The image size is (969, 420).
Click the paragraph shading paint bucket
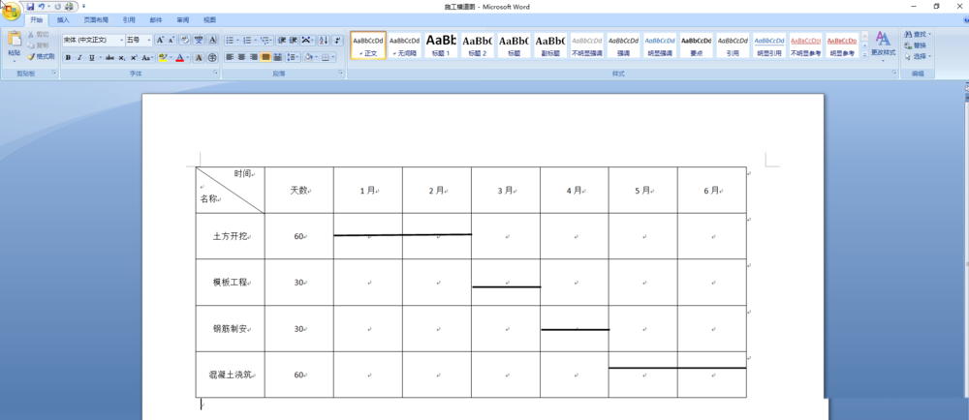(310, 57)
